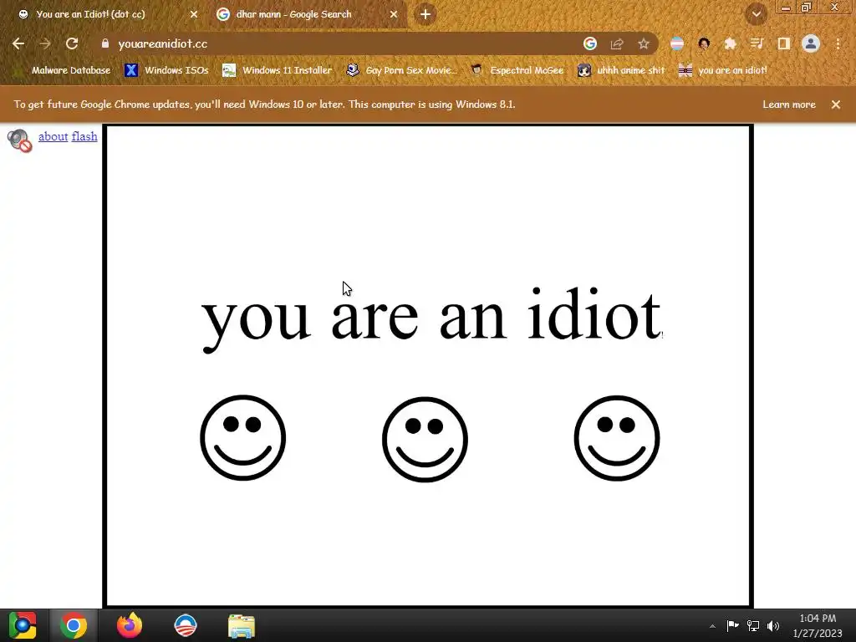Click the Google icon in the address bar
Screen dimensions: 856x642
(590, 43)
